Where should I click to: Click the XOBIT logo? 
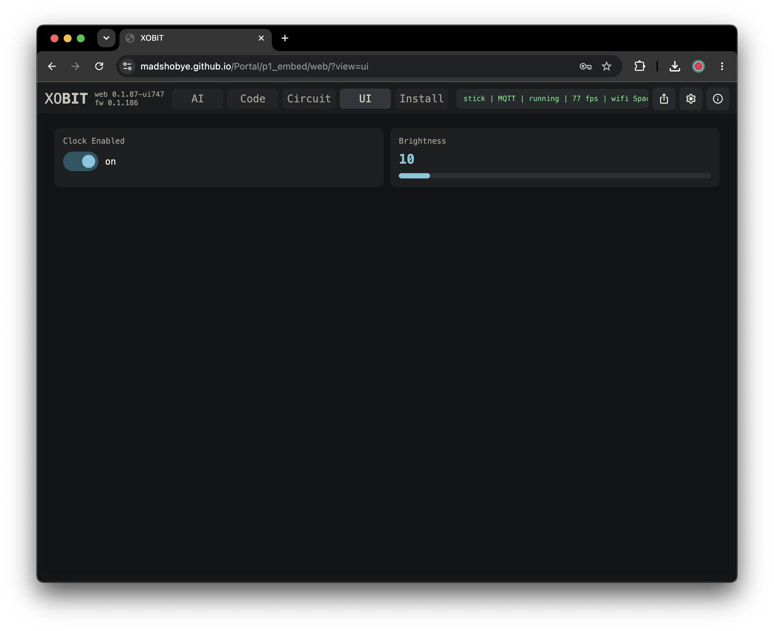66,98
